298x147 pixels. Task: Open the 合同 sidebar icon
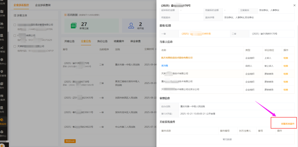(2, 108)
